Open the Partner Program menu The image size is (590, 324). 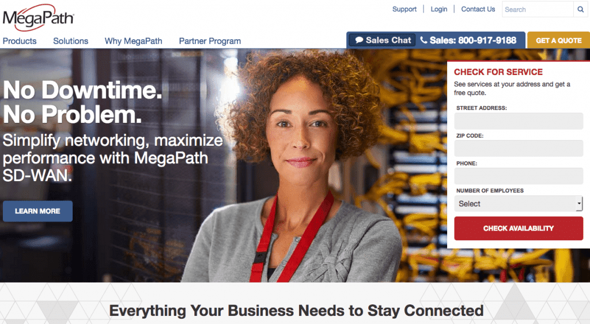(x=210, y=41)
